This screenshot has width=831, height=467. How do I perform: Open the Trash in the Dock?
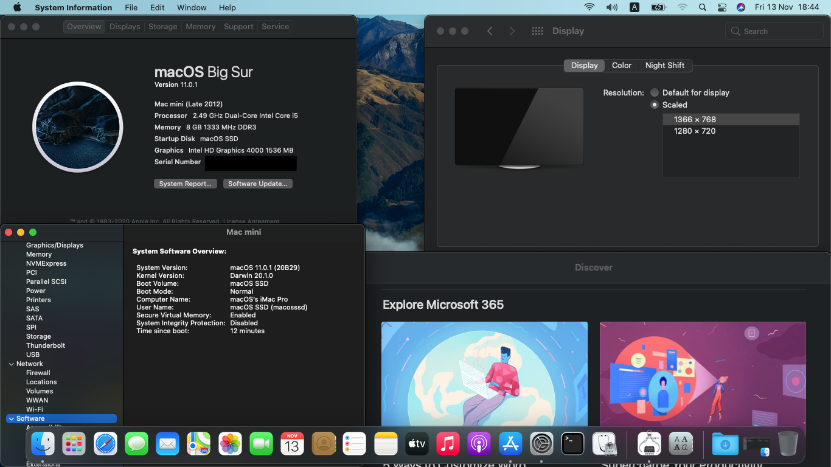788,444
